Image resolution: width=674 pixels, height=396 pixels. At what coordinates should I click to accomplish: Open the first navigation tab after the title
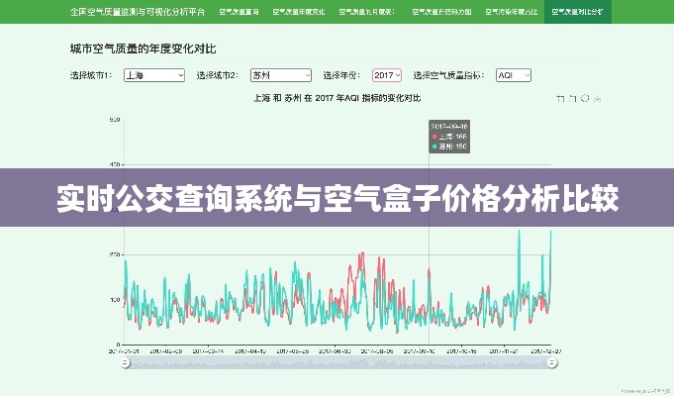(x=239, y=12)
